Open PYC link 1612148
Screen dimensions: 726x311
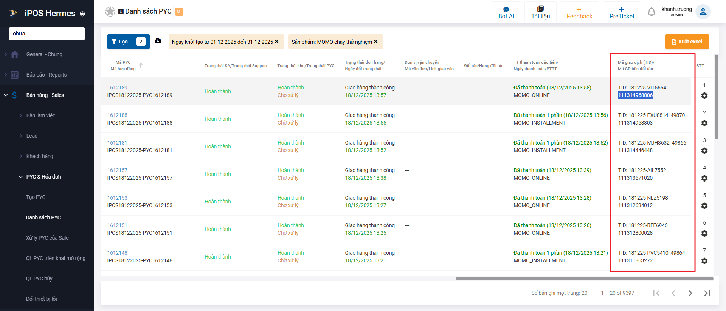tap(117, 253)
